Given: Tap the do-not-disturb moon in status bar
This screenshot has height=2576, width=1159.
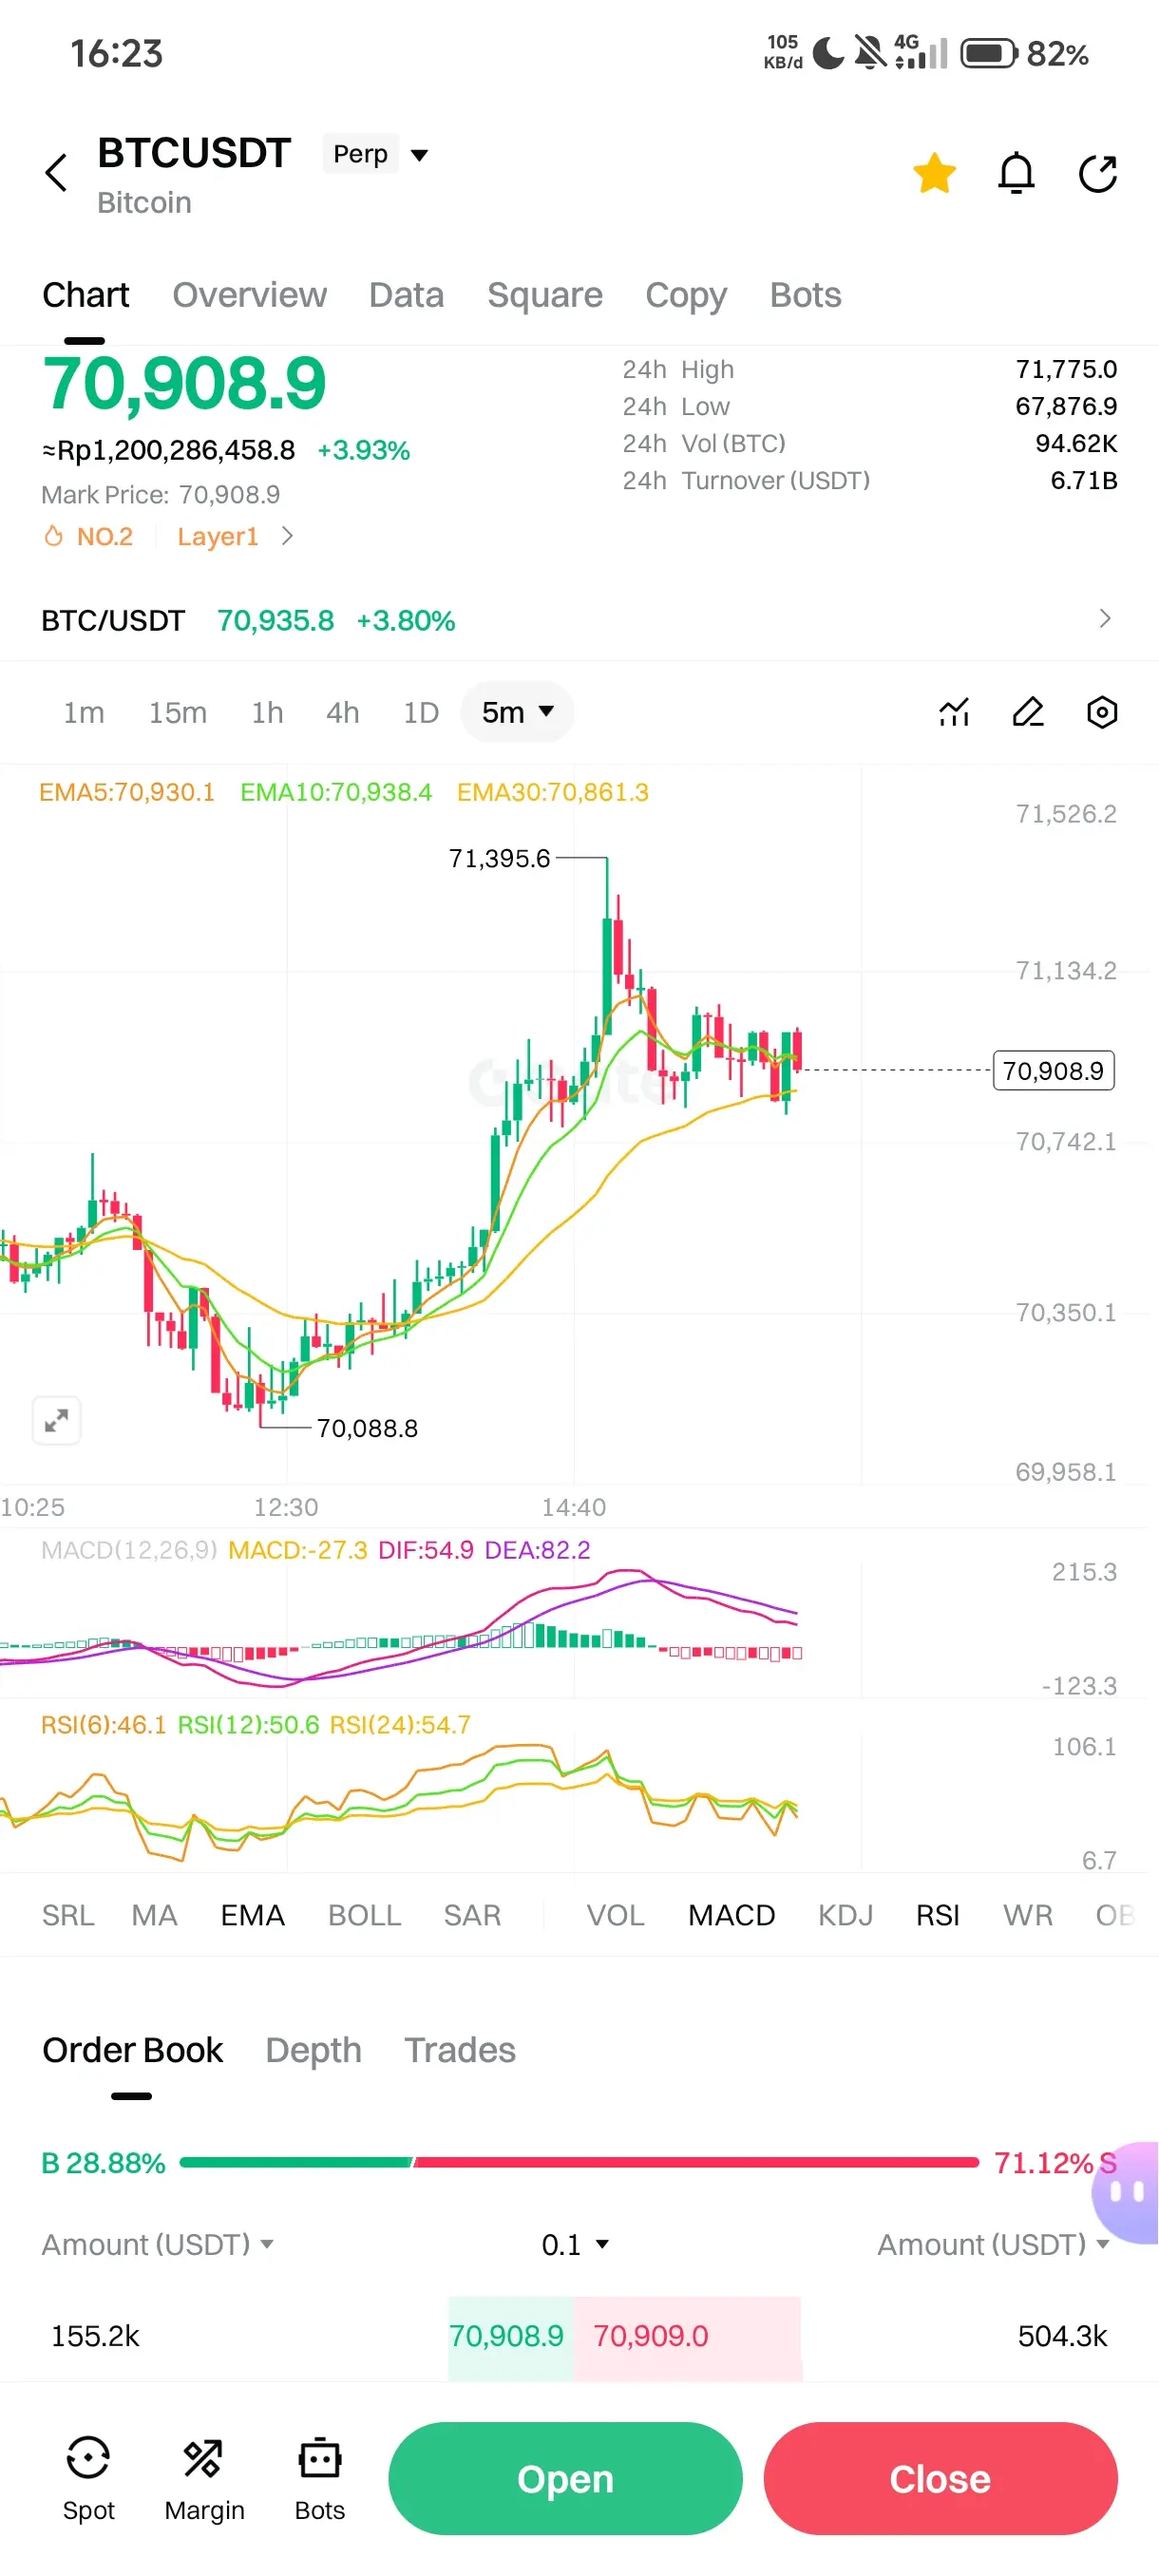Looking at the screenshot, I should point(828,53).
